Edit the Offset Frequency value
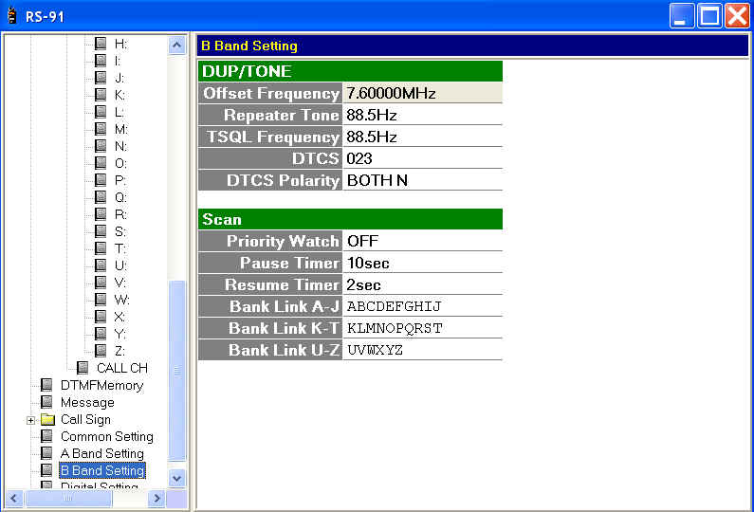The width and height of the screenshot is (754, 512). click(422, 93)
